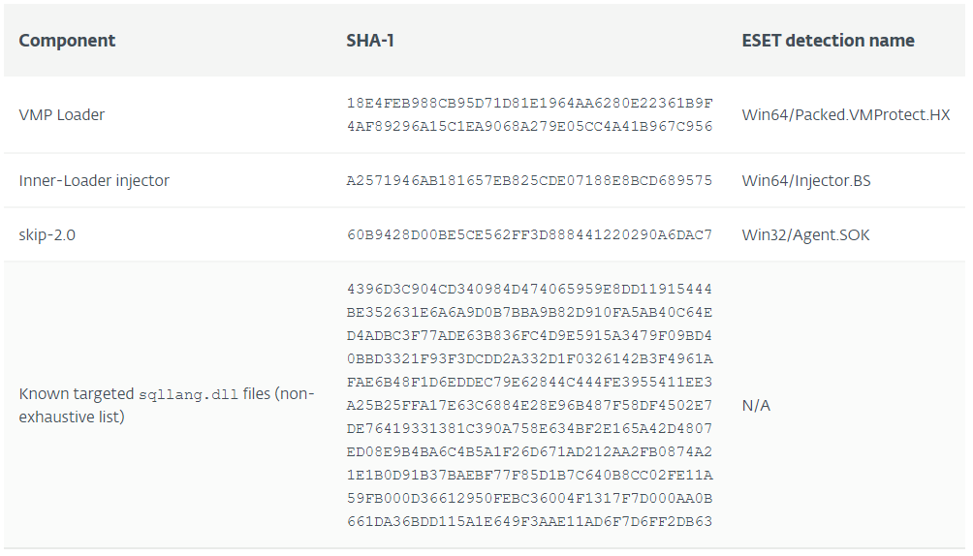
Task: Click Win64/Packed.VMProtect.HX detection name
Action: [x=846, y=115]
